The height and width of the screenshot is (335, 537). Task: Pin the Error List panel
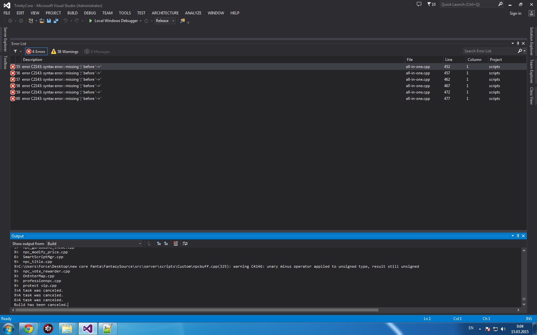[x=518, y=43]
